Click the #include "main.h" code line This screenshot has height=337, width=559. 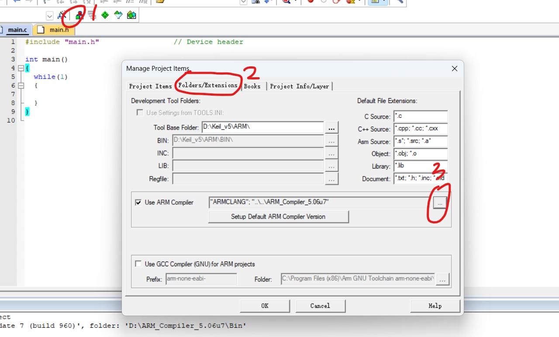point(62,42)
